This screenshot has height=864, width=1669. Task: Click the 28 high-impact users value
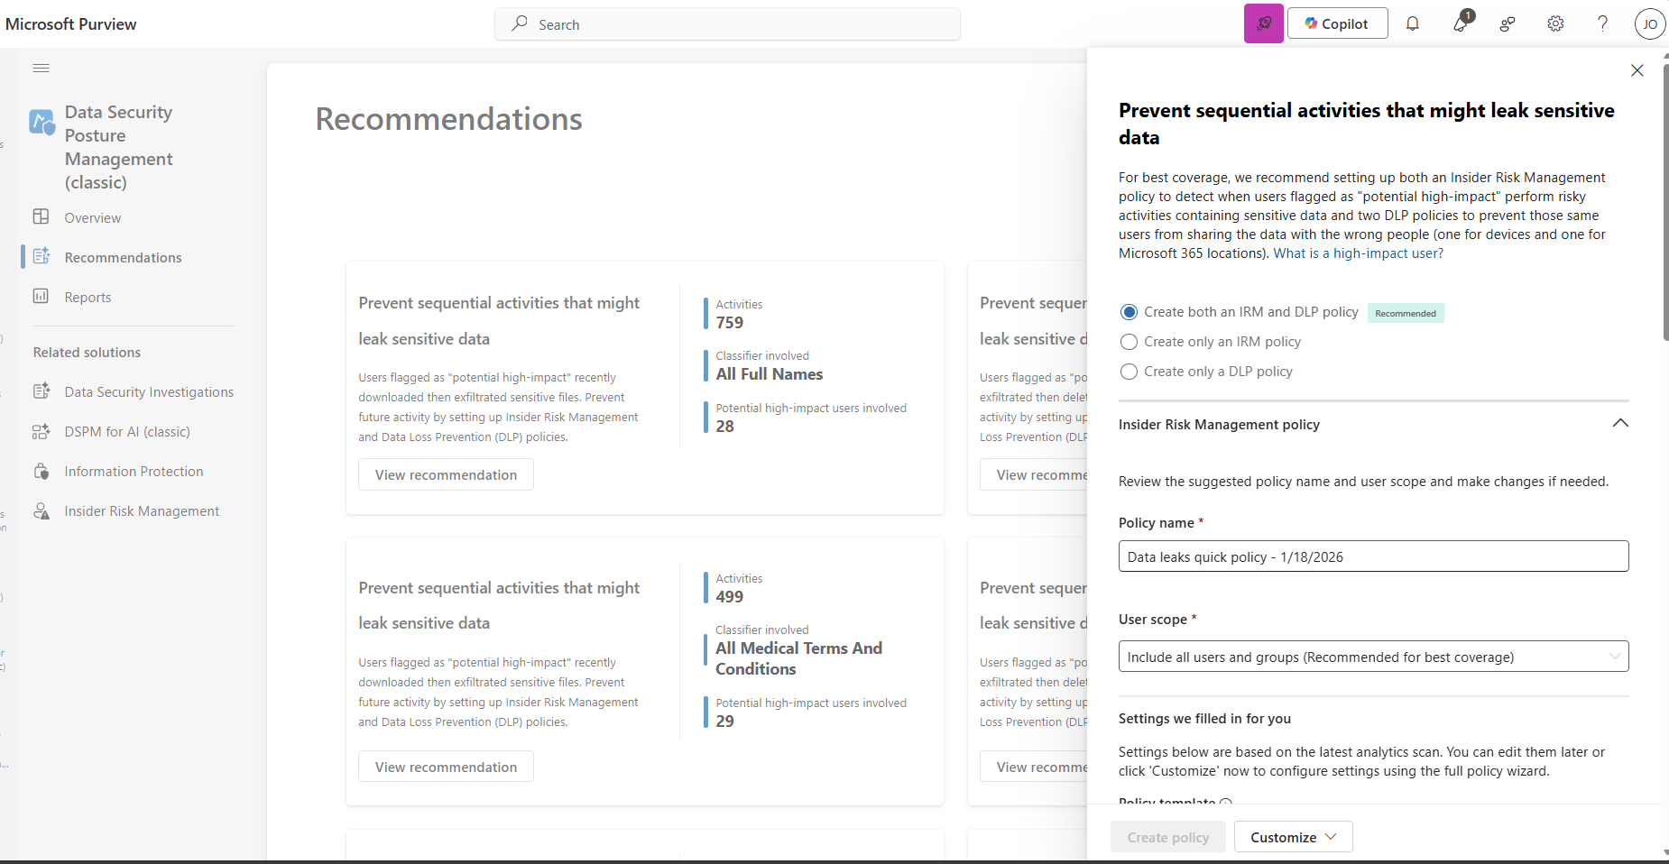tap(725, 427)
